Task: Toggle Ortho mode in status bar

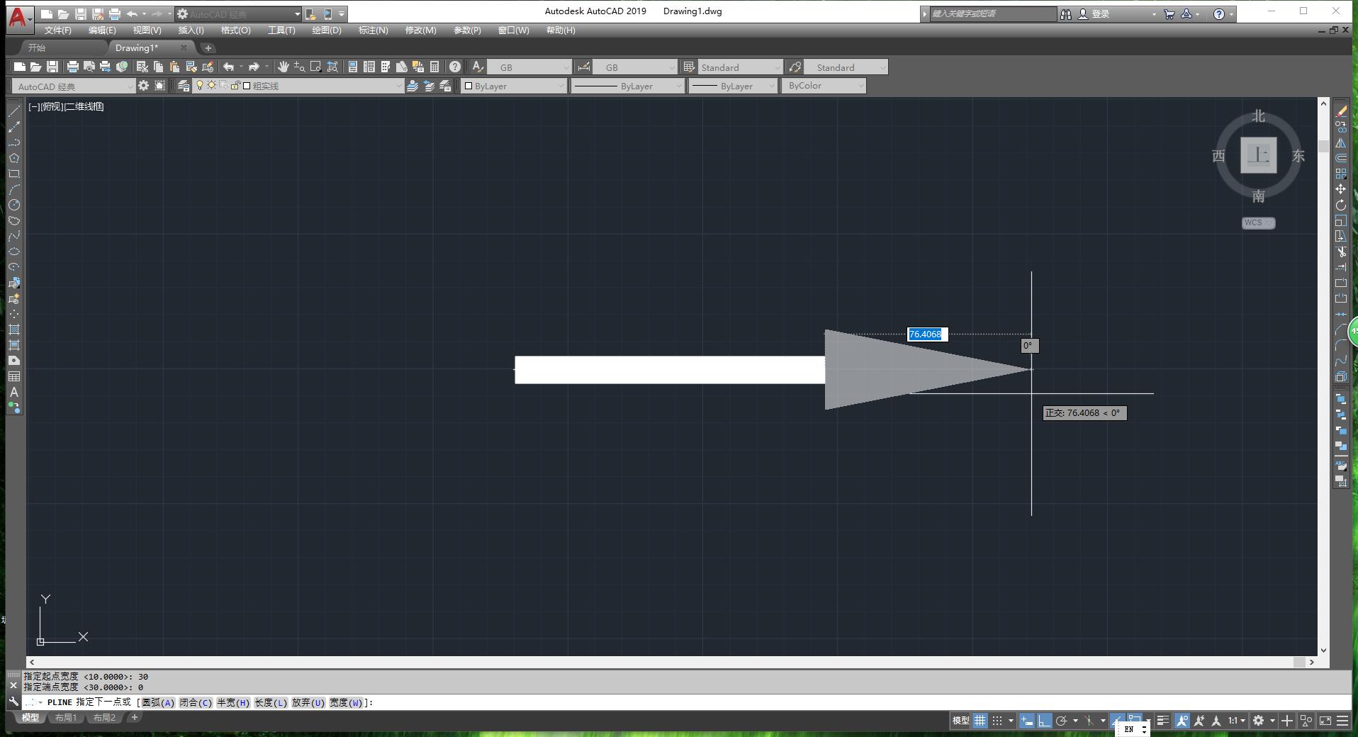Action: (x=1044, y=721)
